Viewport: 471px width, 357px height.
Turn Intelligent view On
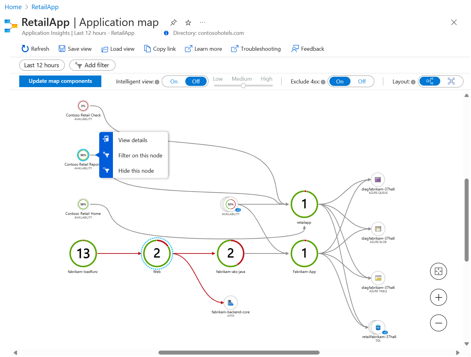click(x=174, y=82)
